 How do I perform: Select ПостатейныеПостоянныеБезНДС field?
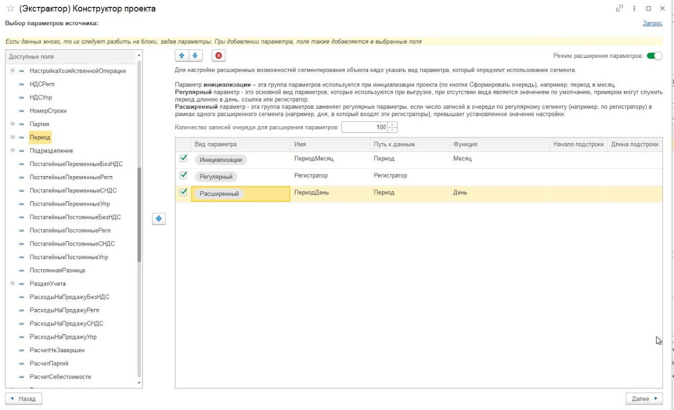click(x=75, y=217)
